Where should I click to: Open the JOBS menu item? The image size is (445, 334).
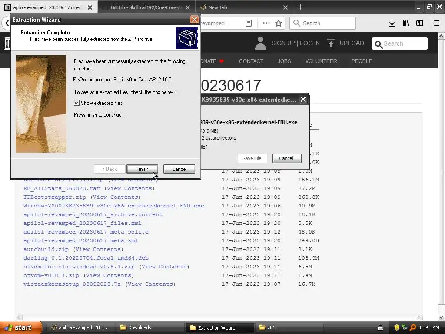tap(284, 61)
